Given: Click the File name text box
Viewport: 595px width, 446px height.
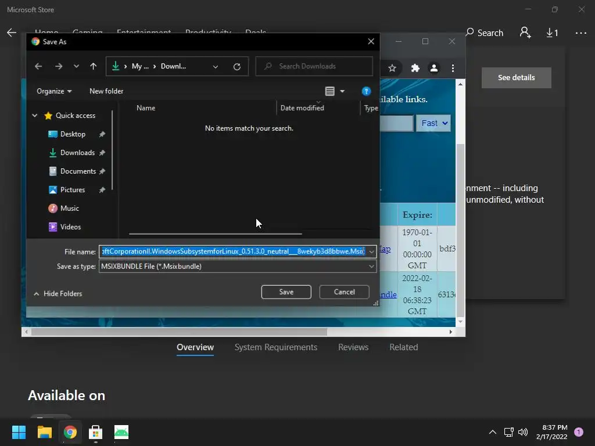Looking at the screenshot, I should tap(233, 251).
